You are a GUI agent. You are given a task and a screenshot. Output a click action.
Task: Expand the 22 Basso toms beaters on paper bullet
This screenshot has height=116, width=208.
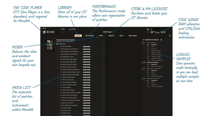pyautogui.click(x=58, y=100)
